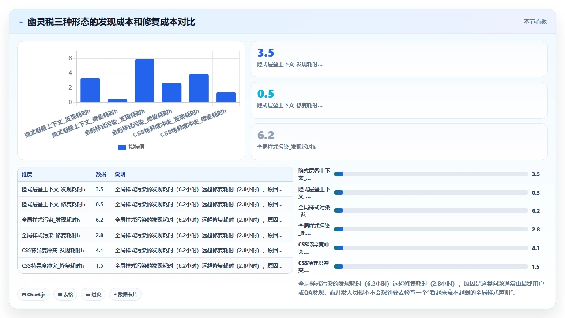Click the CSS特异度冲突_发现耗时h table cell
This screenshot has height=318, width=565.
click(x=53, y=250)
